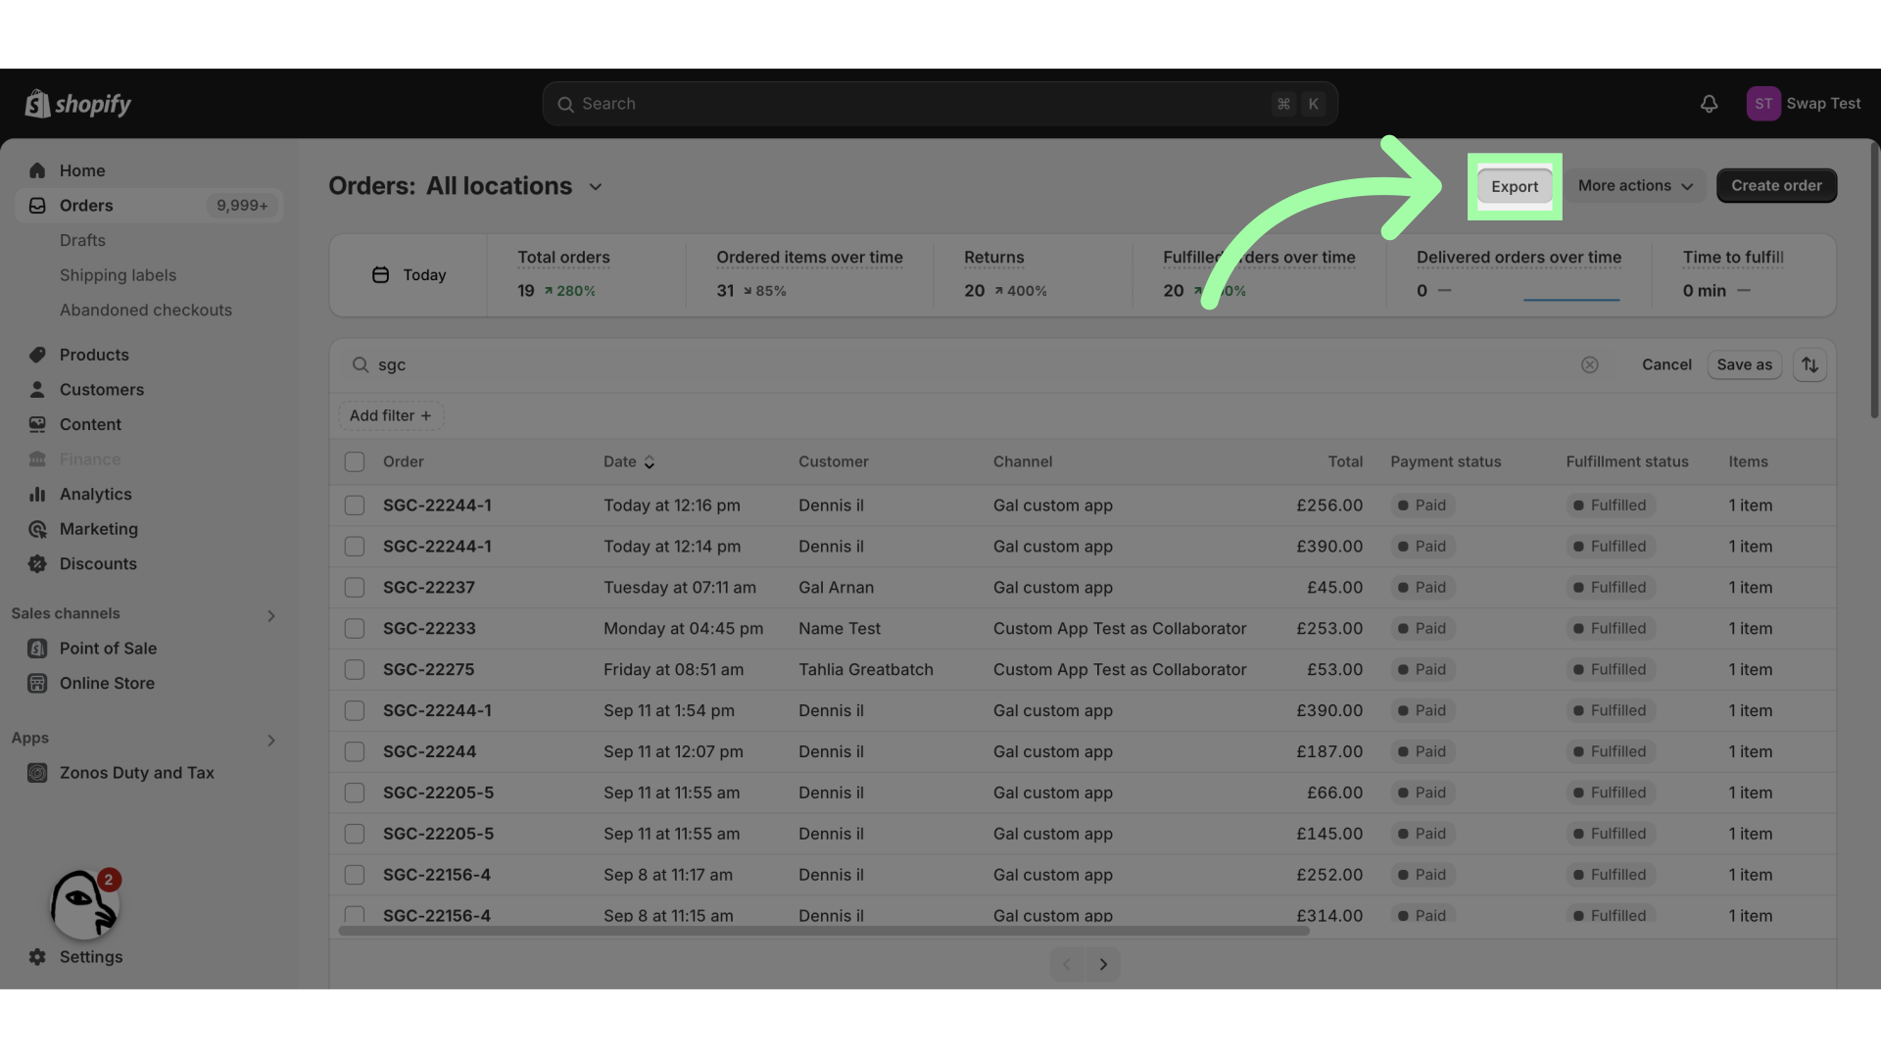Toggle checkbox for SGC-22237 order row
1881x1058 pixels.
(356, 587)
